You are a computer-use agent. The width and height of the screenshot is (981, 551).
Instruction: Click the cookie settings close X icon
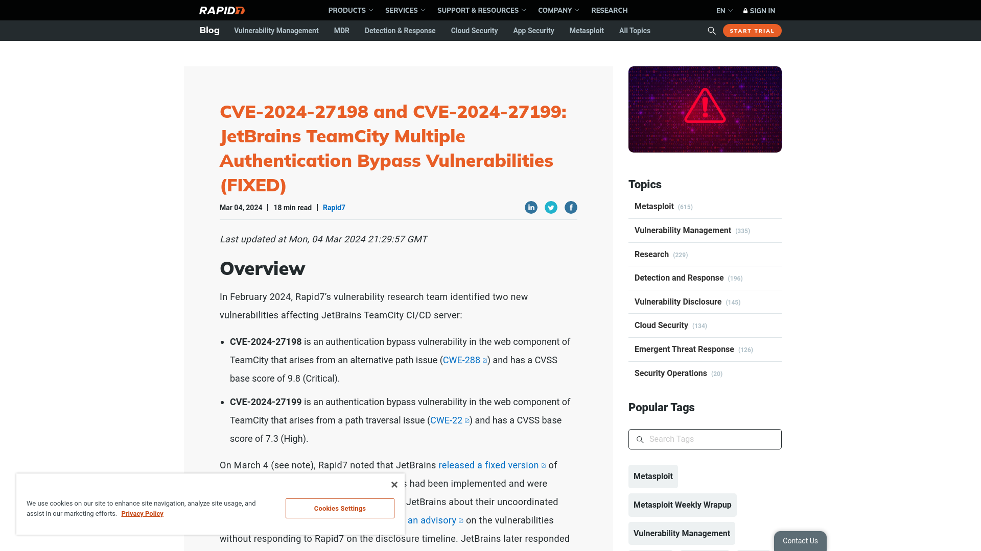[394, 484]
